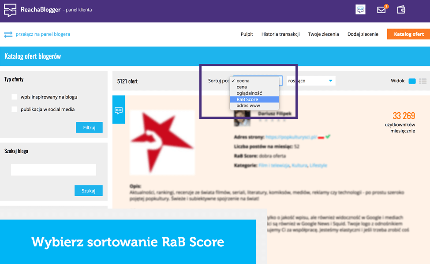
Task: Choose 'oglądalność' in sort dropdown
Action: coord(249,93)
